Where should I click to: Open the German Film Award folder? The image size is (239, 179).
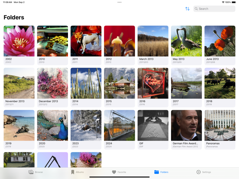click(x=187, y=130)
